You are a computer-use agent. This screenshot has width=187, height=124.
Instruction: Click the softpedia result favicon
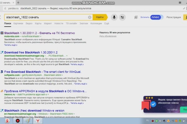pyautogui.click(x=2, y=71)
